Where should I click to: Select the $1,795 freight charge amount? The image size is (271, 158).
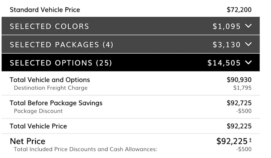[x=242, y=88]
